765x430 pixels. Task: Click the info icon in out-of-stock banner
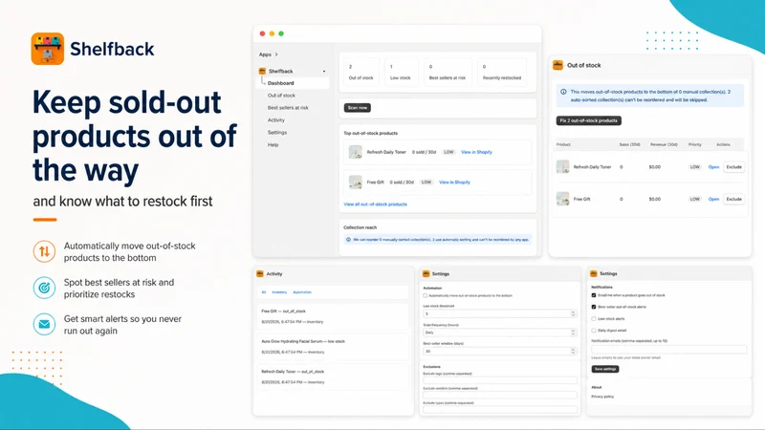563,92
